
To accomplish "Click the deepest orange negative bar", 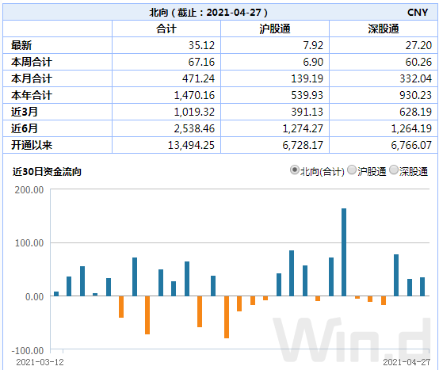I will (227, 317).
